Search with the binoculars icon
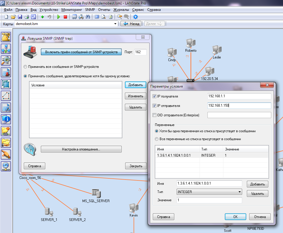 click(88, 17)
